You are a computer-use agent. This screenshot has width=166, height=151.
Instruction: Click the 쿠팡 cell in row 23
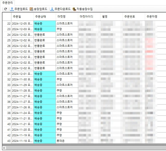pyautogui.click(x=67, y=29)
